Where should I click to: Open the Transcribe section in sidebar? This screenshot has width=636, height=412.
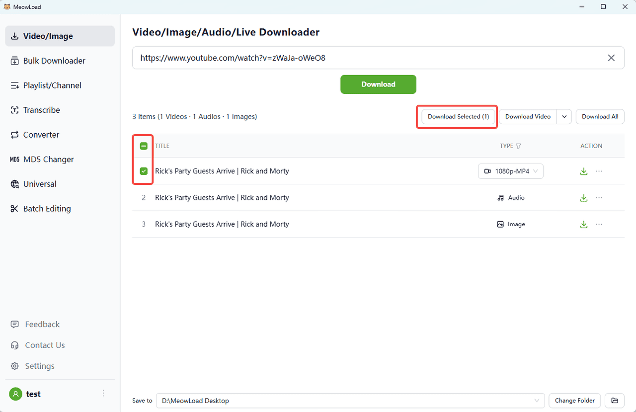pyautogui.click(x=41, y=110)
